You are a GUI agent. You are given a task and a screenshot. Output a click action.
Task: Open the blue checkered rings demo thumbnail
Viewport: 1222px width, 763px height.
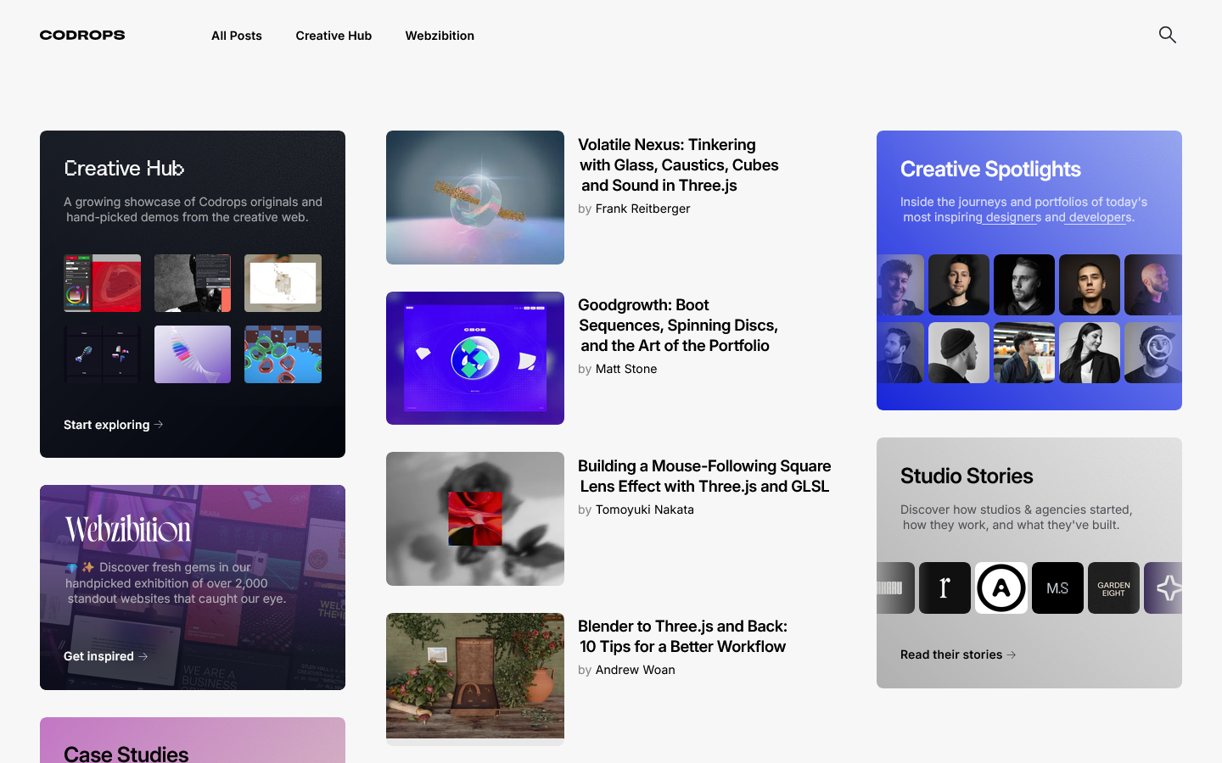pyautogui.click(x=283, y=354)
